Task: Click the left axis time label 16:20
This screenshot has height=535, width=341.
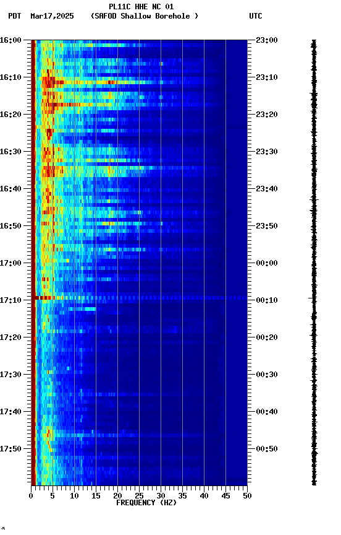Action: pos(11,115)
